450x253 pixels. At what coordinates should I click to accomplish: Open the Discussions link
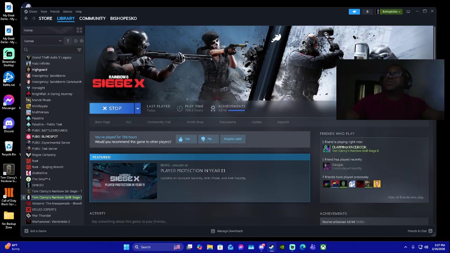[228, 122]
